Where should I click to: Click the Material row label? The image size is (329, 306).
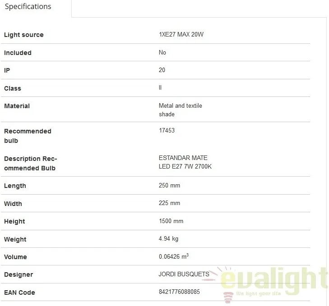[17, 106]
